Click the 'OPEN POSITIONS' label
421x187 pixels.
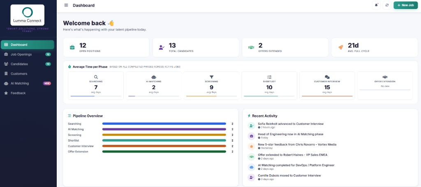pos(90,51)
